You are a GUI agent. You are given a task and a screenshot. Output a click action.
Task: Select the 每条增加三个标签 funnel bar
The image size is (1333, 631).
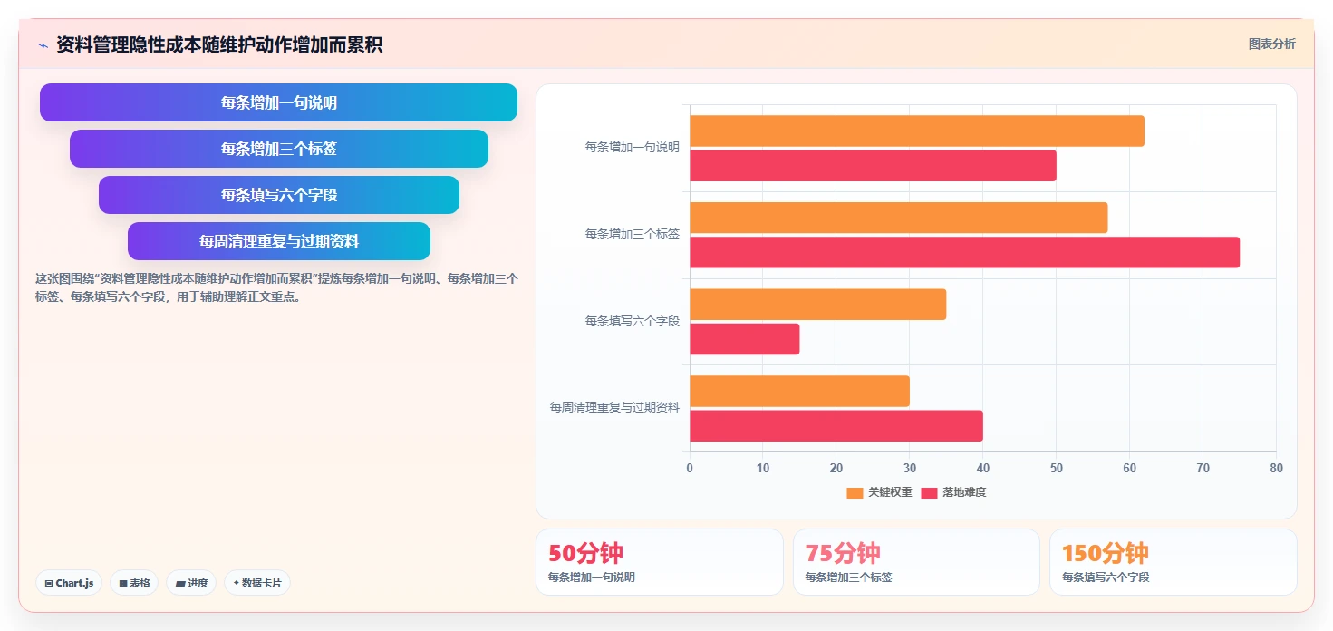pos(278,149)
